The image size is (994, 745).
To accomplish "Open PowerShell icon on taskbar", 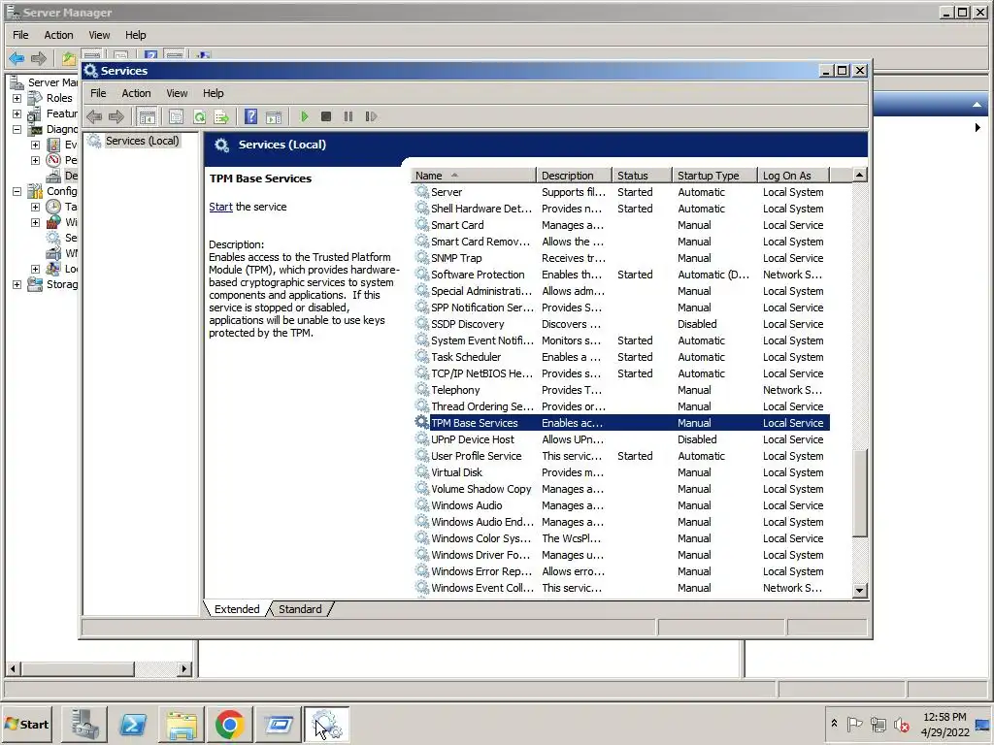I will (133, 724).
